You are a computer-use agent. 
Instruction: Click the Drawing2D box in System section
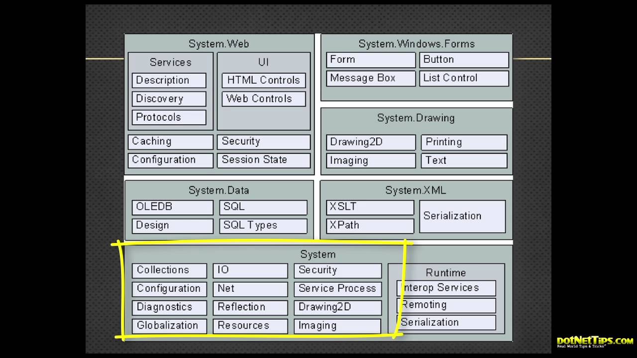pyautogui.click(x=338, y=307)
